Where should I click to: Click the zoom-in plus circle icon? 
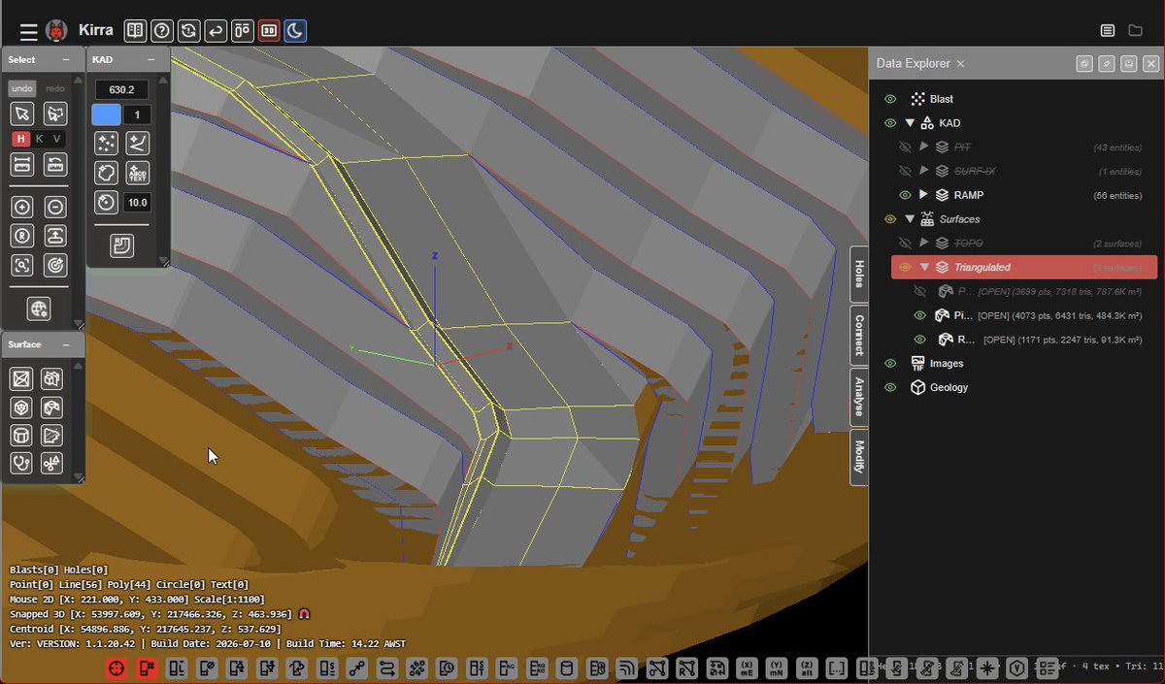[23, 207]
